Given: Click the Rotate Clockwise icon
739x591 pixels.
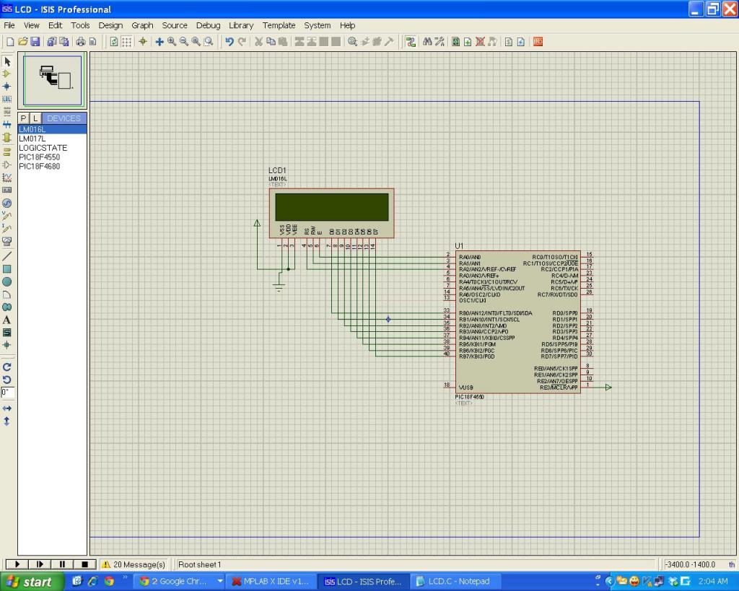Looking at the screenshot, I should 7,367.
